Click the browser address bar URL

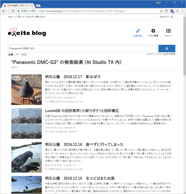point(82,11)
